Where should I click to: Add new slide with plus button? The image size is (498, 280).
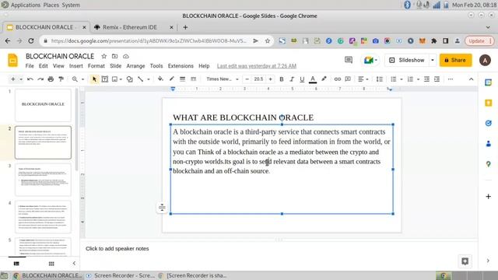coord(13,79)
